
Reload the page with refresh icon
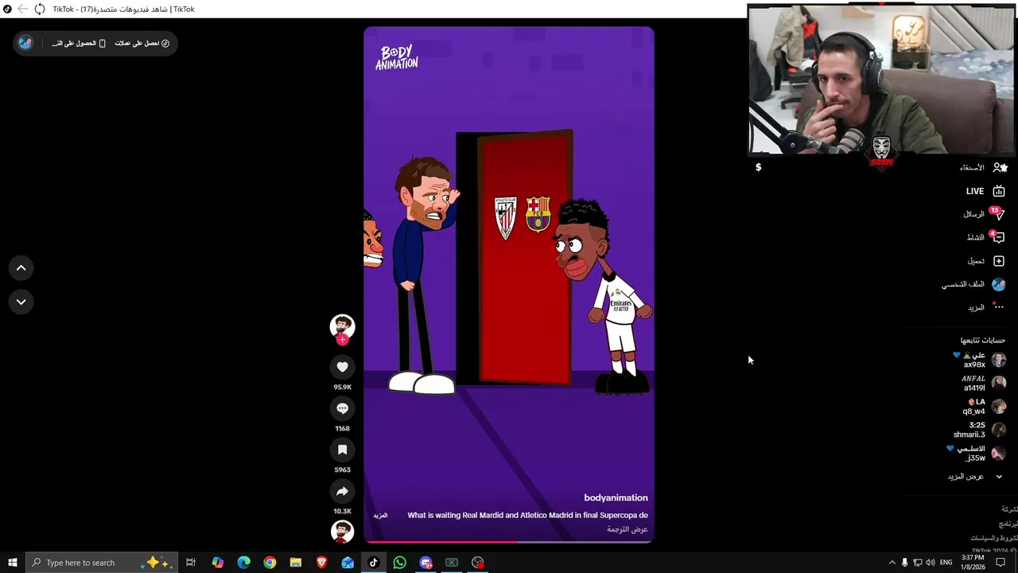point(40,9)
